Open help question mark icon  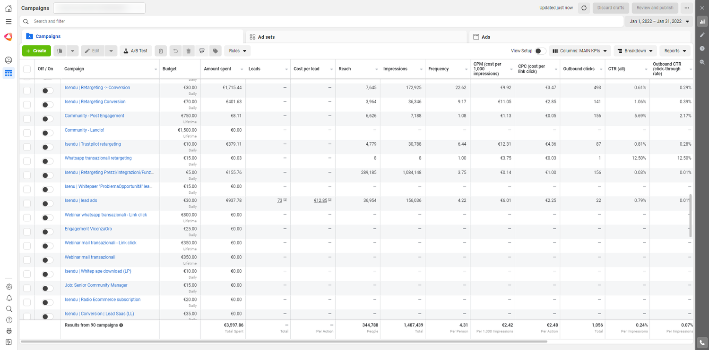pyautogui.click(x=9, y=320)
